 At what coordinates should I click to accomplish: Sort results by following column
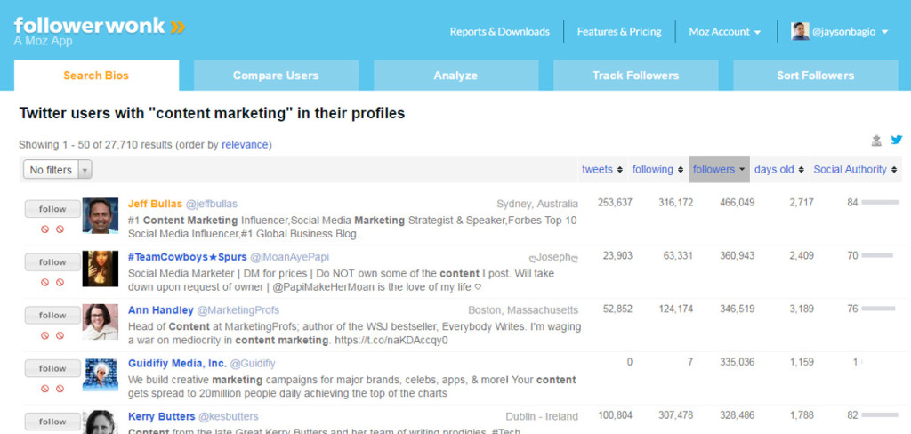coord(657,170)
